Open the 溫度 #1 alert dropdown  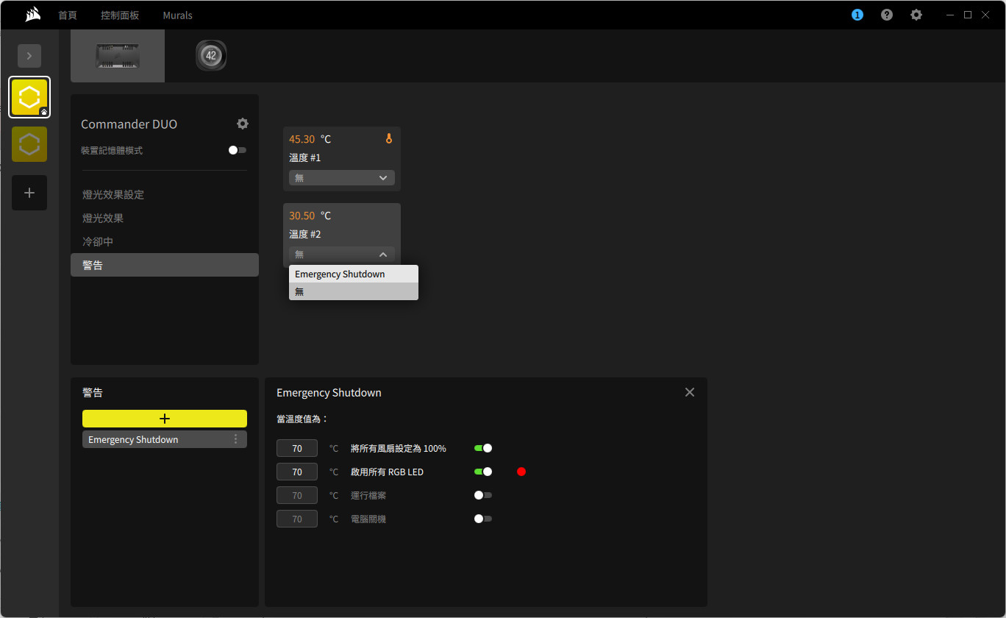342,177
